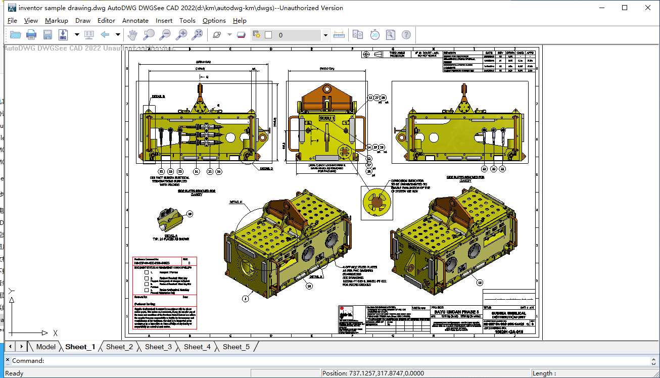660x378 pixels.
Task: Print the drawing using the printer icon
Action: [31, 35]
